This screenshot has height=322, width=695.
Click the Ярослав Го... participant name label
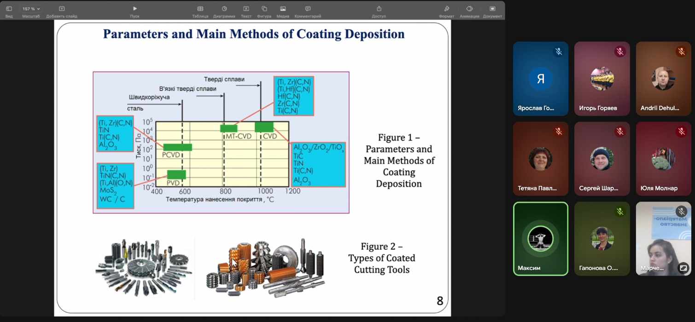536,109
